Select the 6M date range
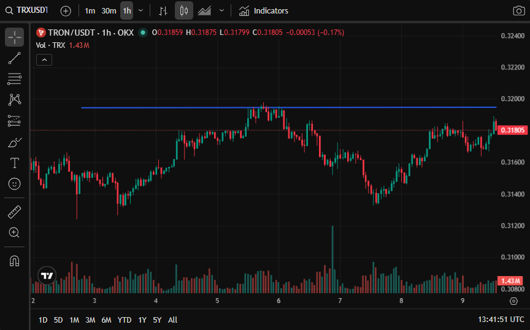Image resolution: width=530 pixels, height=330 pixels. point(106,320)
